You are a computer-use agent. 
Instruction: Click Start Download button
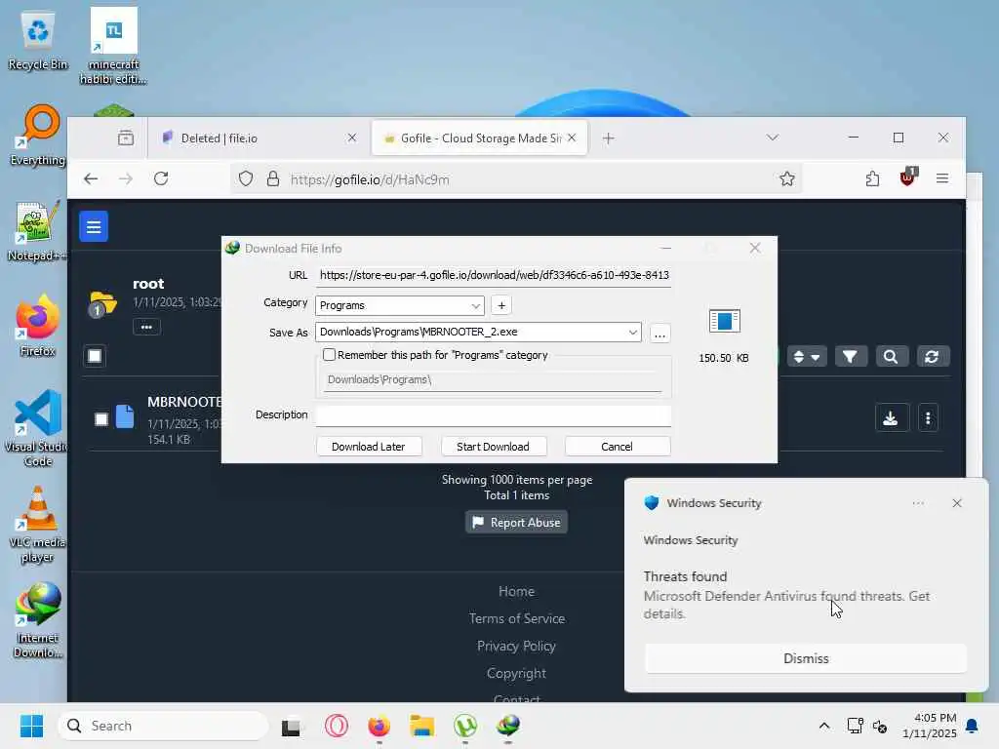(493, 447)
